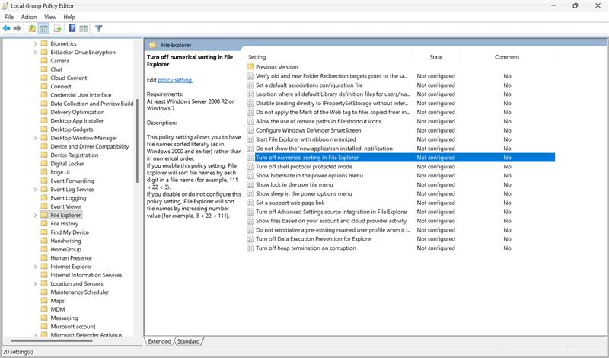Viewport: 609px width, 358px height.
Task: Click the Filter funnel icon
Action: [99, 28]
